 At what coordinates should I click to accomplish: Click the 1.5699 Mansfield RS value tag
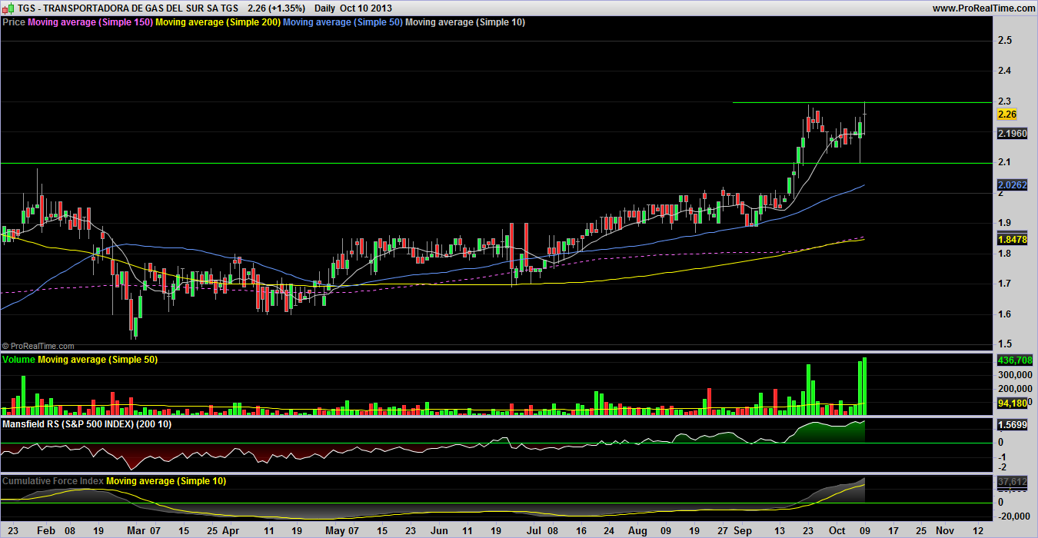tap(1012, 424)
